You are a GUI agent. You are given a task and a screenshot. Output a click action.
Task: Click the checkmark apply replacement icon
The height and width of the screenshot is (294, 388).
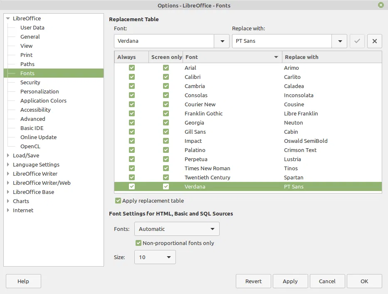tap(357, 41)
